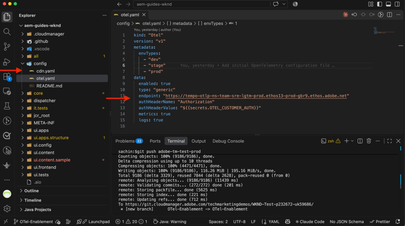Open the new terminal launch profile dropdown
This screenshot has height=226, width=405.
click(x=352, y=141)
